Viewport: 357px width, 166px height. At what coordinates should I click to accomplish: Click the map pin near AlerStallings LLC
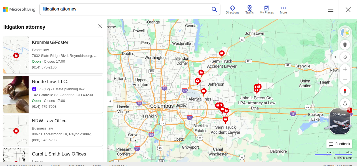204,92
